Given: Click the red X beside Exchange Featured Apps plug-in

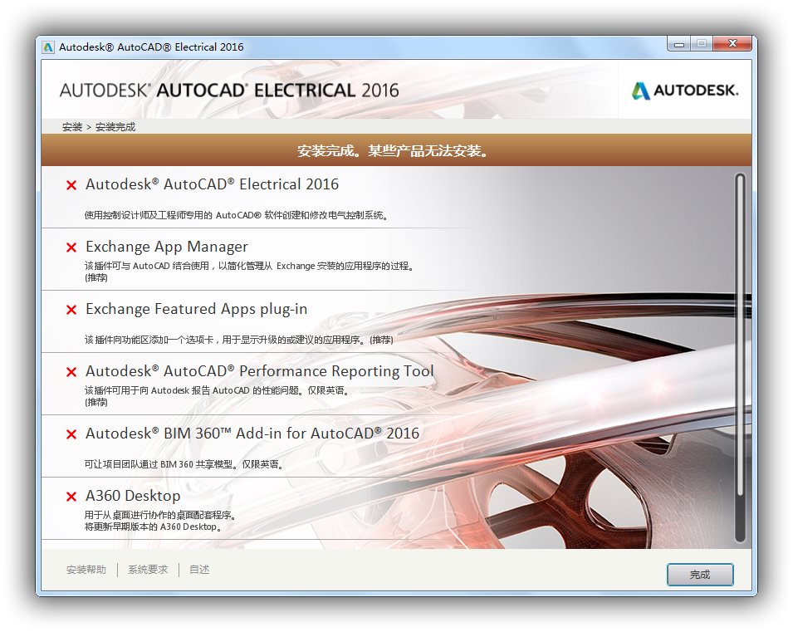Looking at the screenshot, I should click(71, 310).
